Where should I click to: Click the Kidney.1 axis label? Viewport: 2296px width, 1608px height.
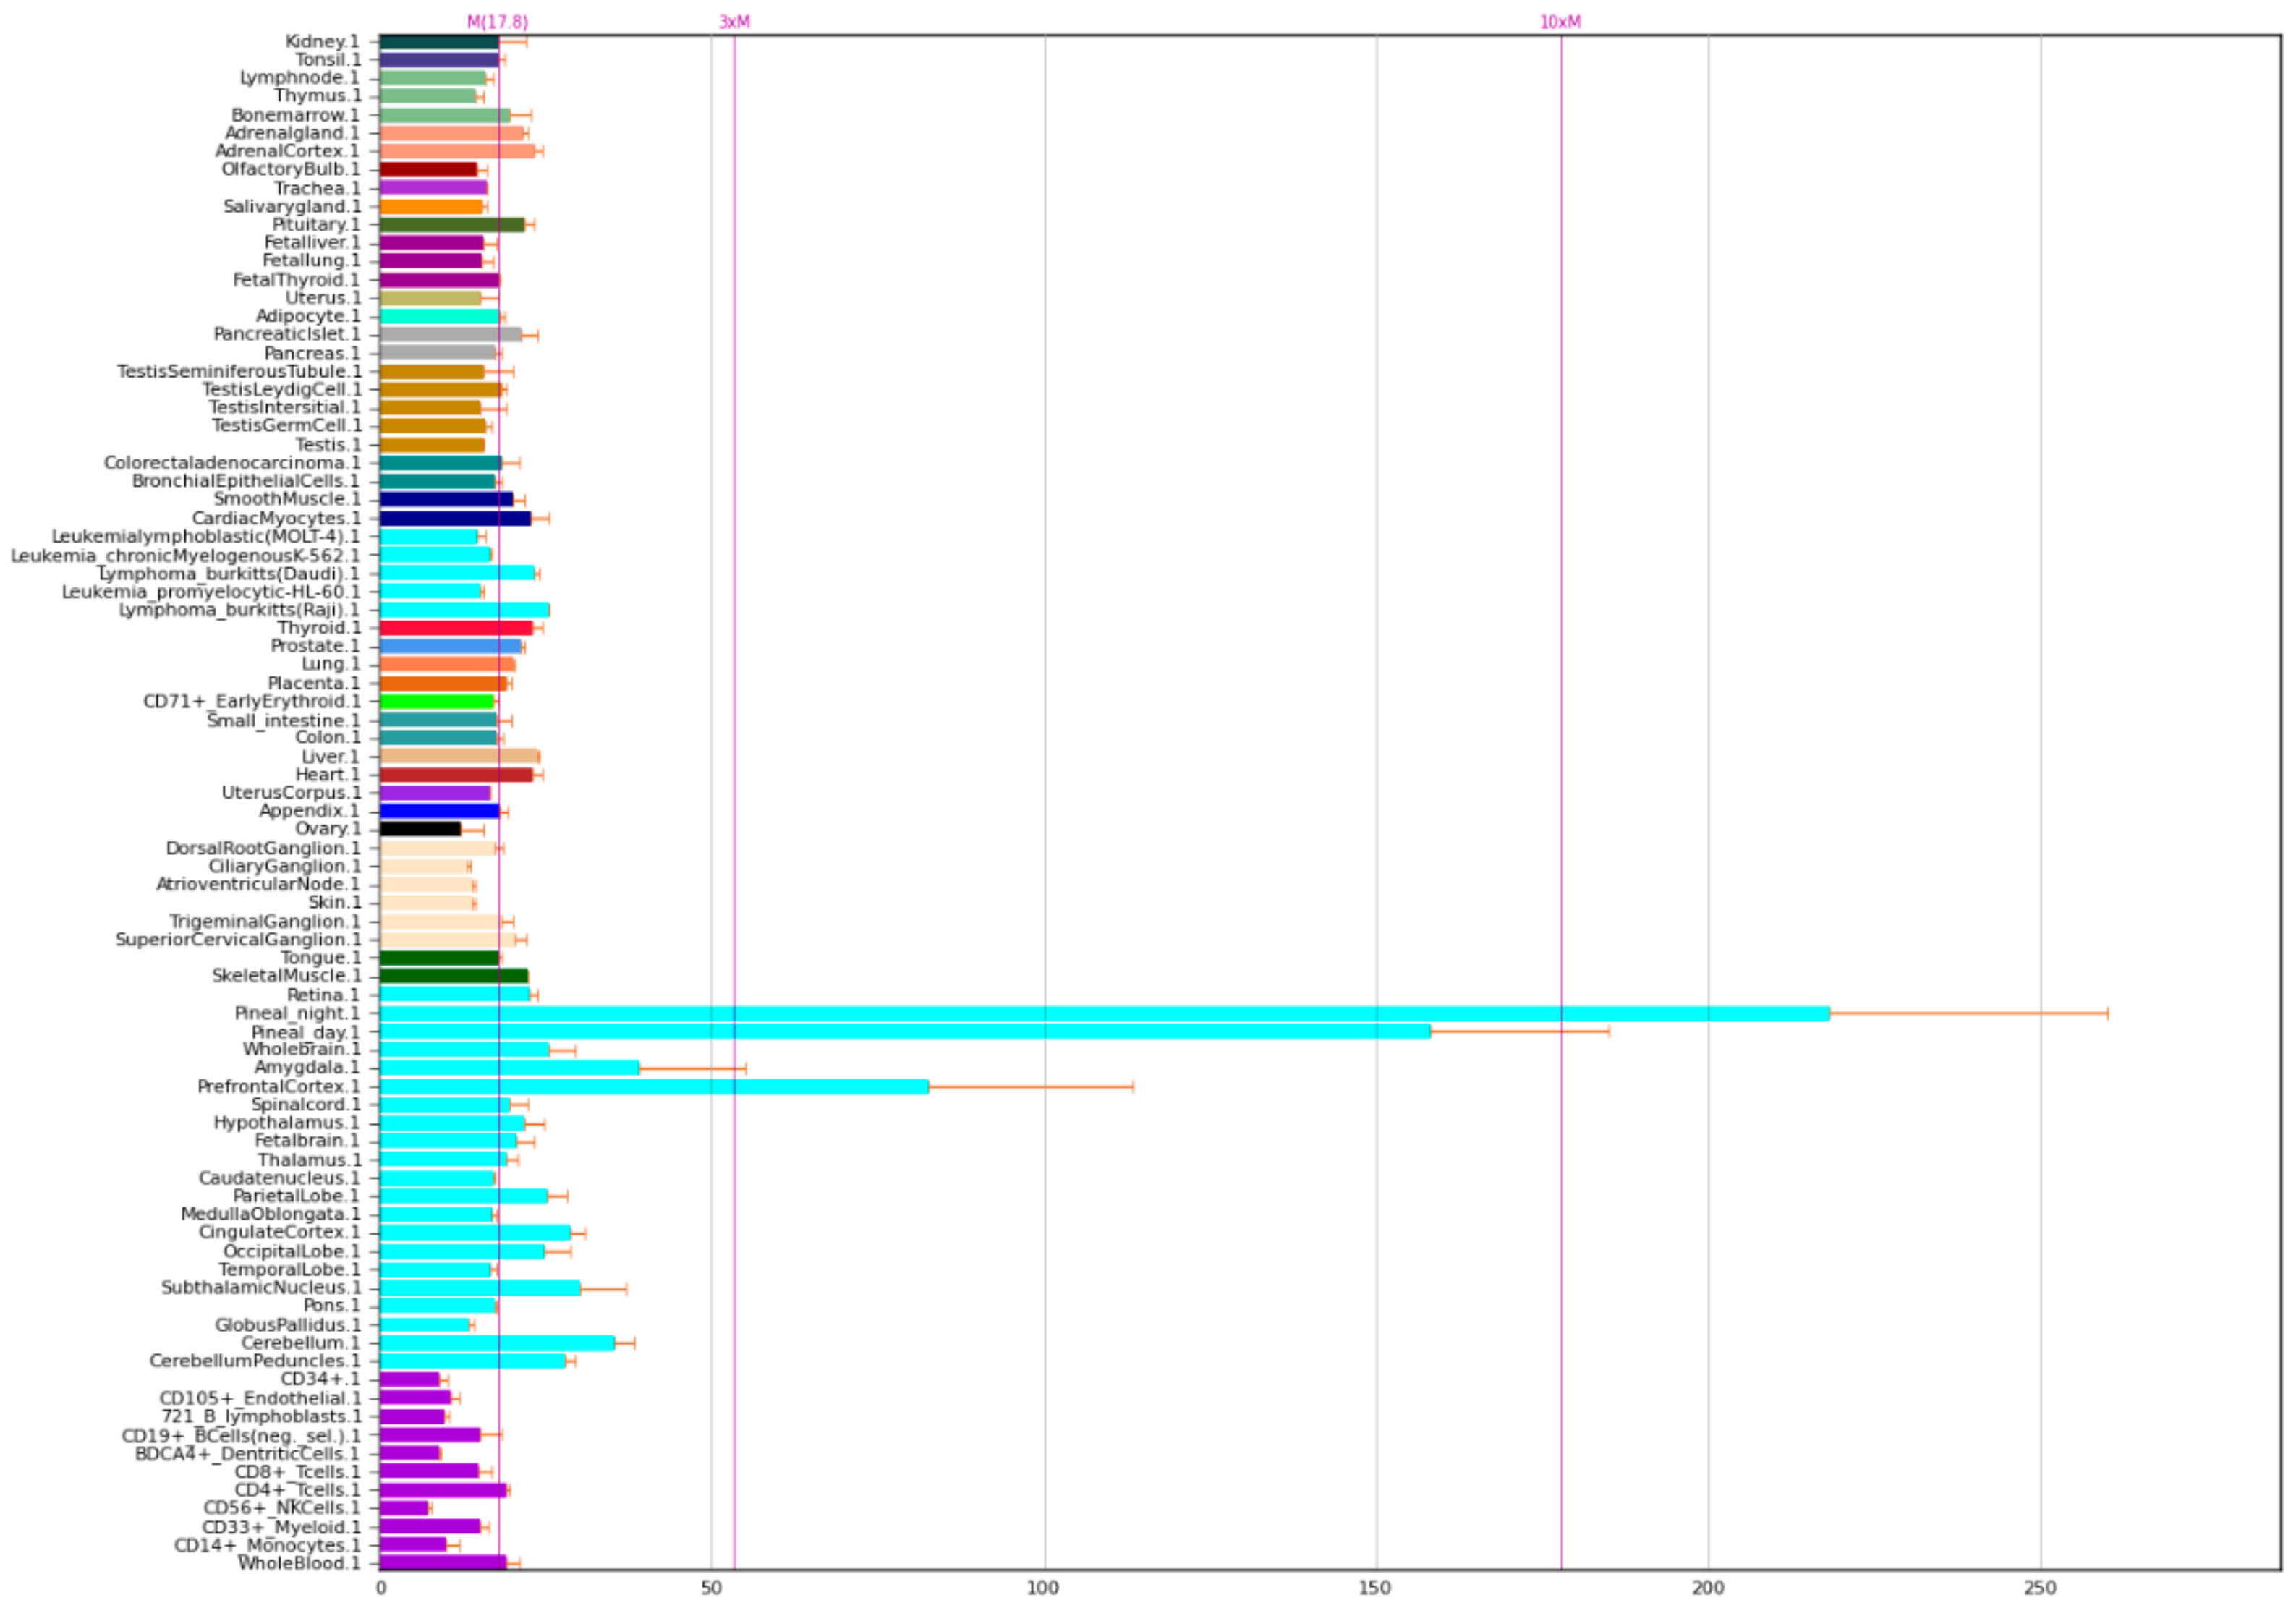coord(322,41)
